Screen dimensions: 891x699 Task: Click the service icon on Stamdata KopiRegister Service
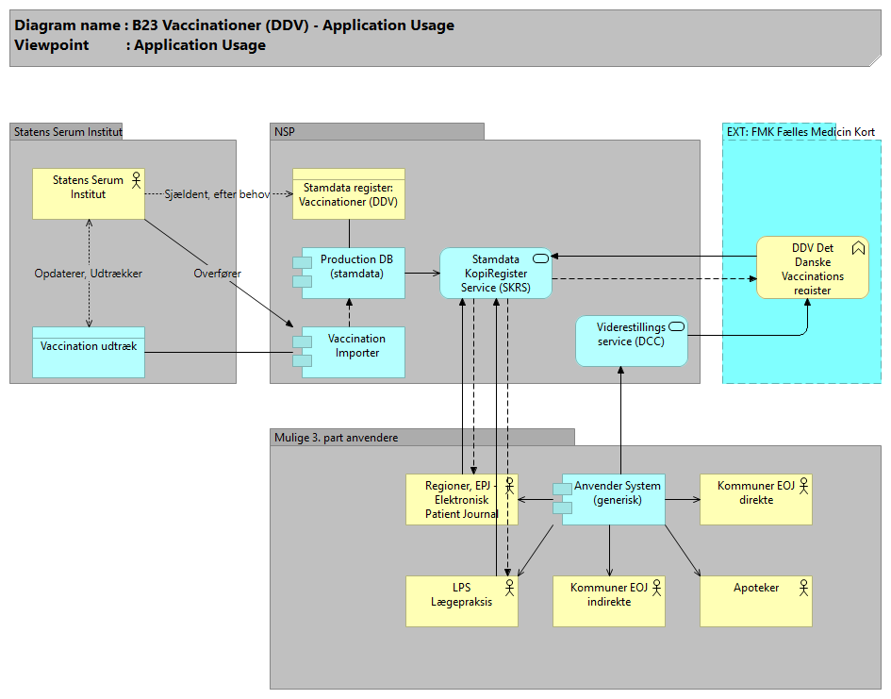541,258
